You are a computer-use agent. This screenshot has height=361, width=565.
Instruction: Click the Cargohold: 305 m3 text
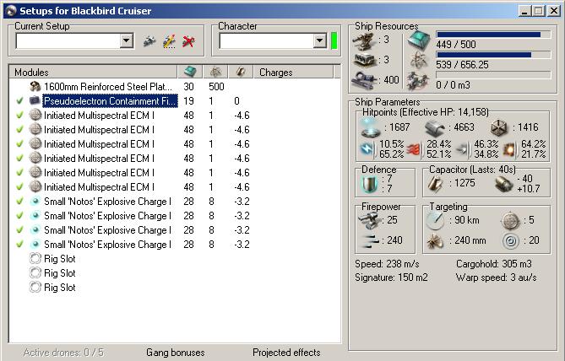[494, 264]
